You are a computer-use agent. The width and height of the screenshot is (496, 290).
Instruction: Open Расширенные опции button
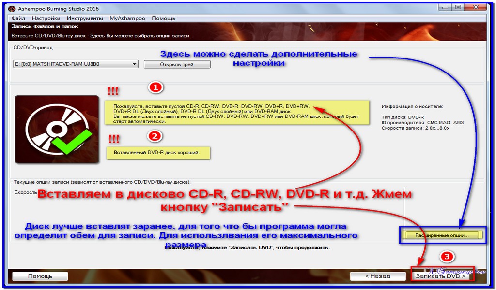(x=442, y=235)
